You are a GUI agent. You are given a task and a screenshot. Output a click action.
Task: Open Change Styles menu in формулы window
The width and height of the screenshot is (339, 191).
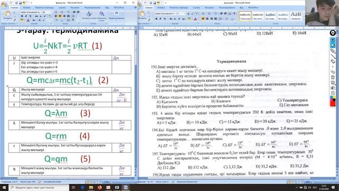(x=102, y=15)
